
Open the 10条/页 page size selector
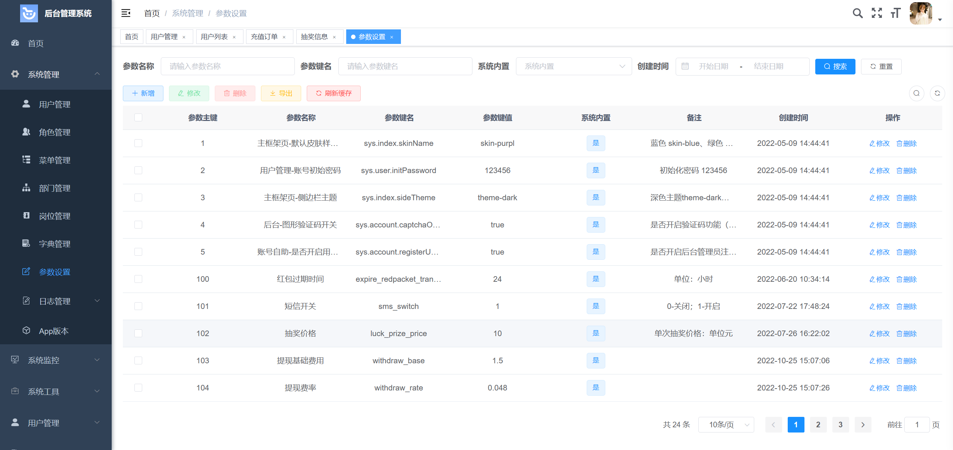coord(726,425)
